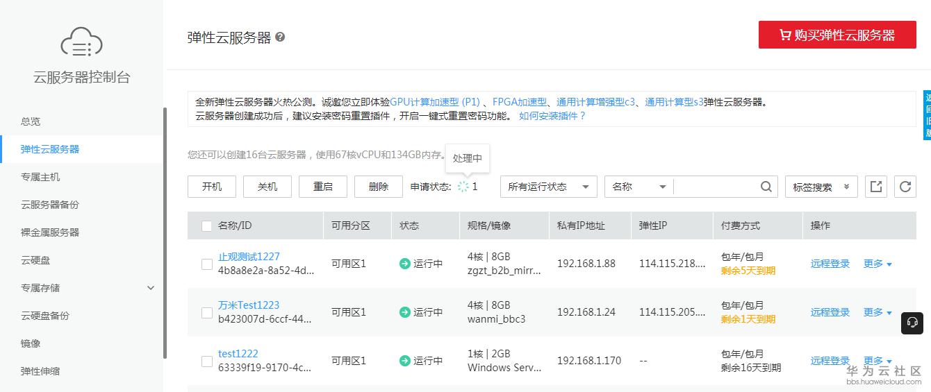Open the GPU计算加速型 (P1) link
This screenshot has height=392, width=931.
click(435, 102)
